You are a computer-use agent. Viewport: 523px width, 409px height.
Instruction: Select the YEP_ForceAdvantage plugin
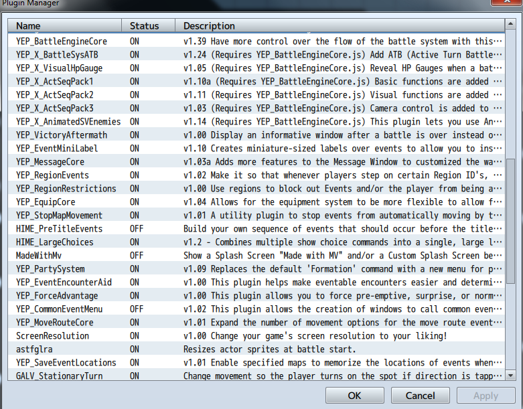click(256, 296)
